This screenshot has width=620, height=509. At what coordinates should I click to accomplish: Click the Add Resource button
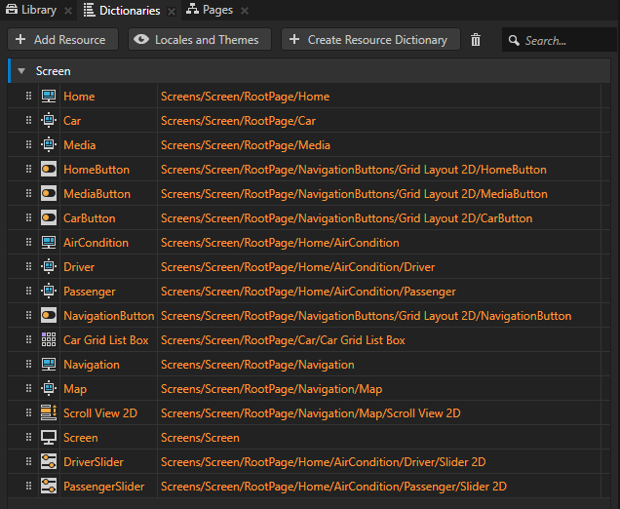click(62, 40)
